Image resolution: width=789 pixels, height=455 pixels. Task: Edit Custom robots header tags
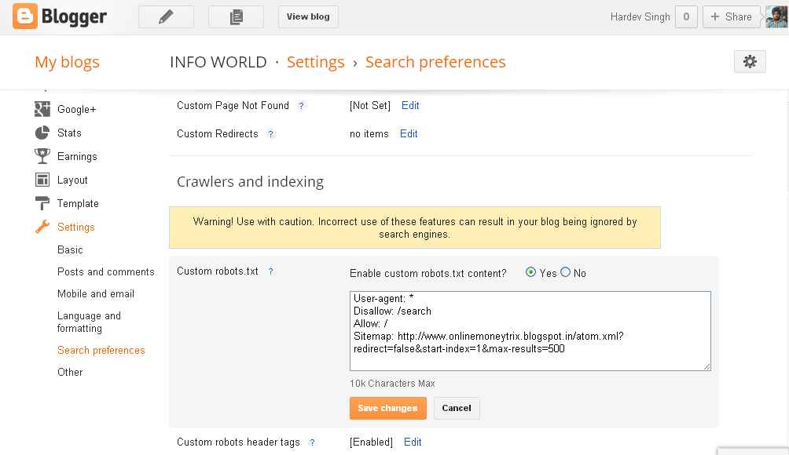coord(413,442)
